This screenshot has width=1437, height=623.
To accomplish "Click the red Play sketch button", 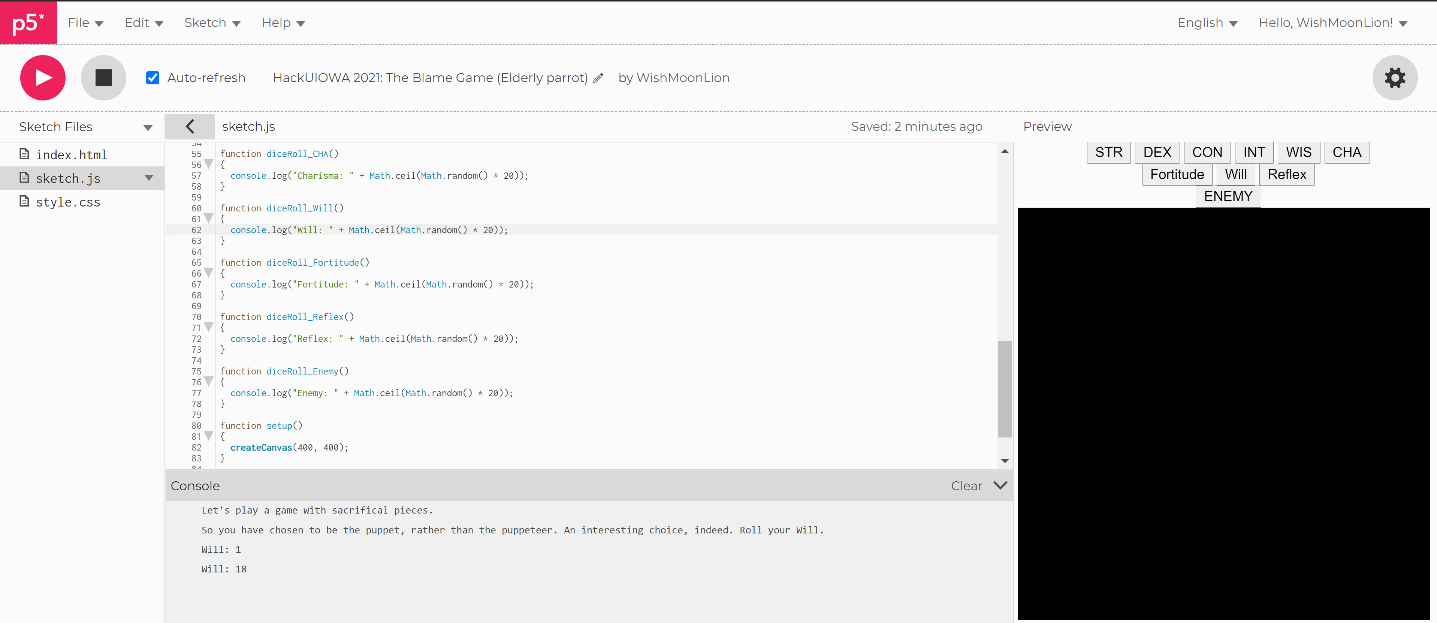I will [x=42, y=78].
